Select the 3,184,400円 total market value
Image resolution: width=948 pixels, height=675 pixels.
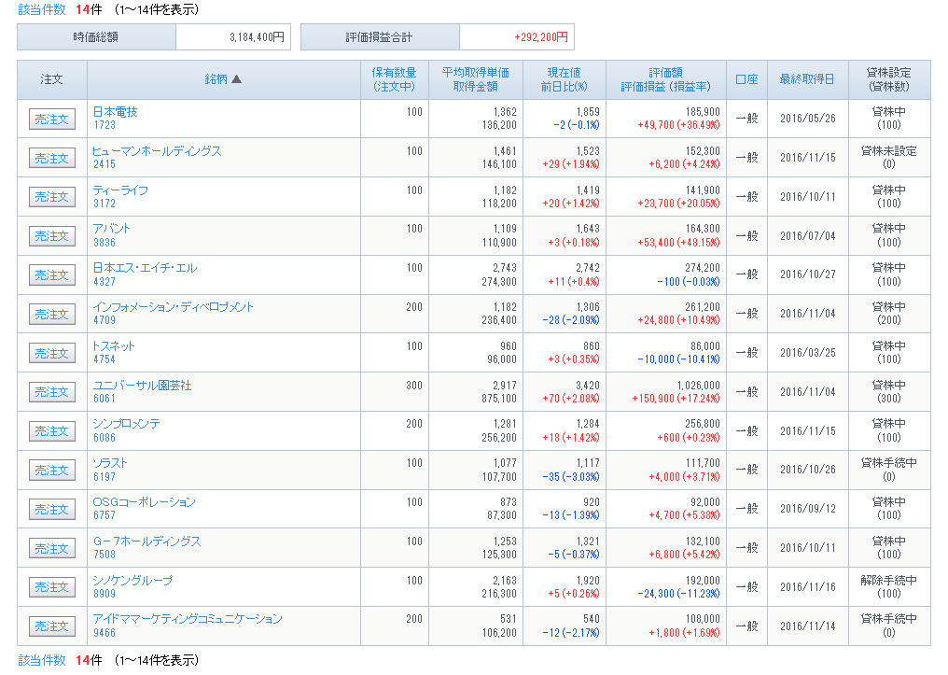[257, 37]
